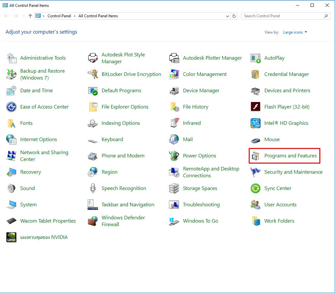Click the Wacom Tablet Properties icon
Image resolution: width=335 pixels, height=293 pixels.
point(11,221)
